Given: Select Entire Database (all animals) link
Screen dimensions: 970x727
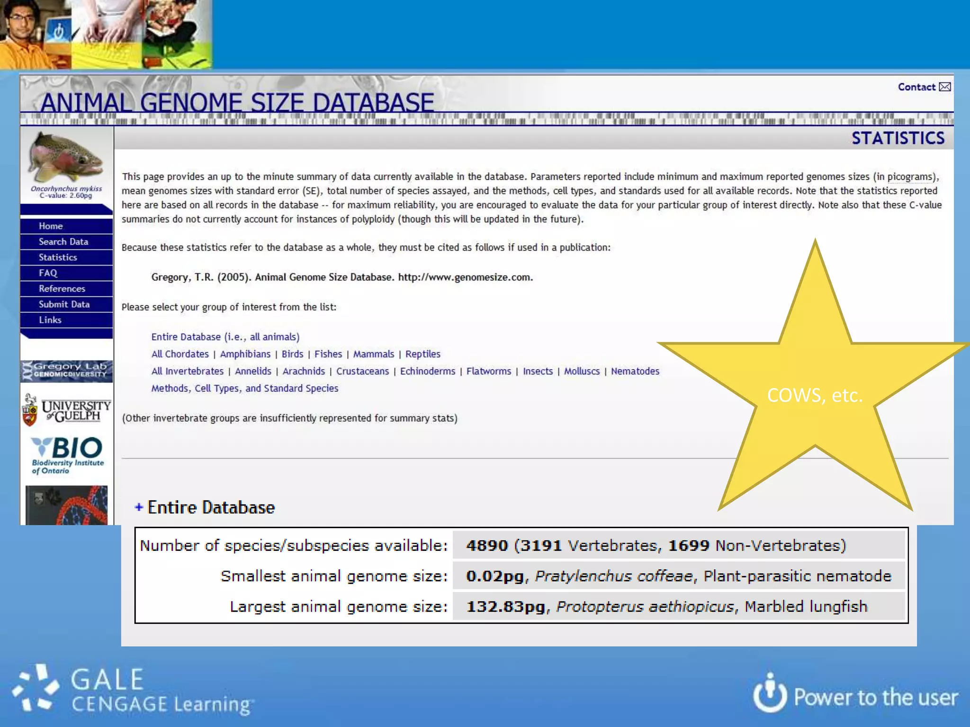Looking at the screenshot, I should 225,337.
